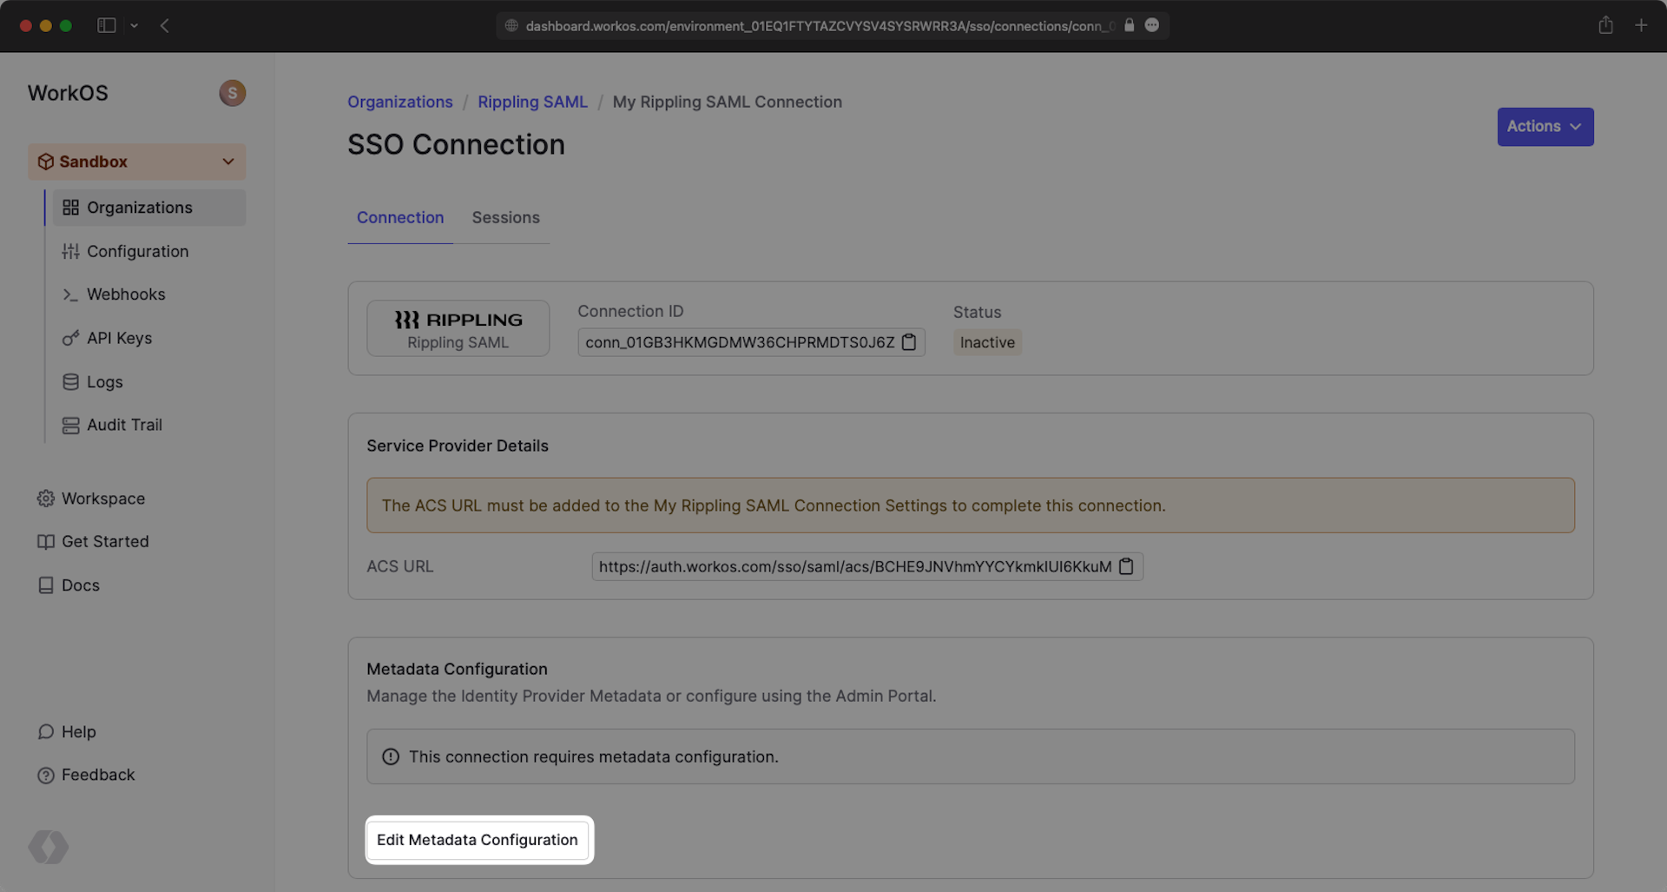Click the browser share icon
Viewport: 1667px width, 892px height.
(1605, 25)
